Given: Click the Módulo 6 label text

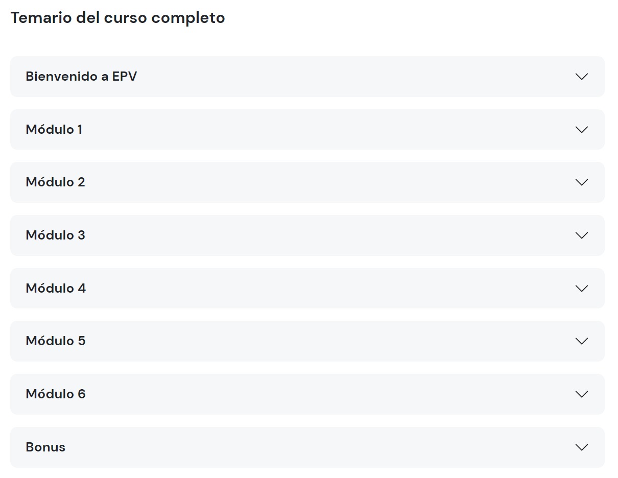Looking at the screenshot, I should (x=56, y=394).
